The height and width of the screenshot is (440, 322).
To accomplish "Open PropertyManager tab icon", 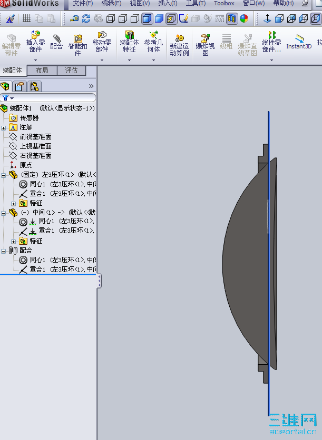I will click(19, 86).
